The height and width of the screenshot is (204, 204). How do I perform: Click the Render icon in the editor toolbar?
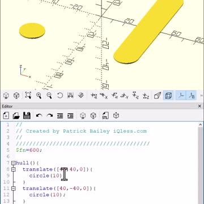pos(93,116)
